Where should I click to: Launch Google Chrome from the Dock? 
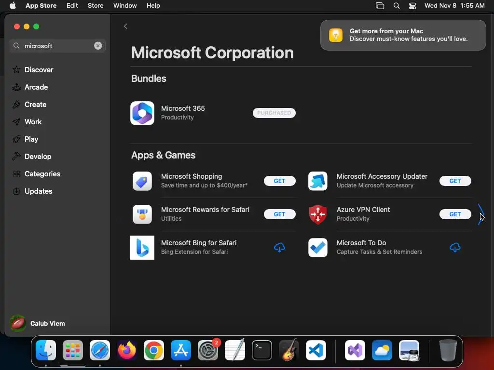pos(154,350)
